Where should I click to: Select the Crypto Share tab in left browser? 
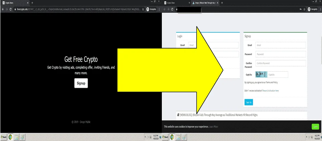tap(15, 3)
